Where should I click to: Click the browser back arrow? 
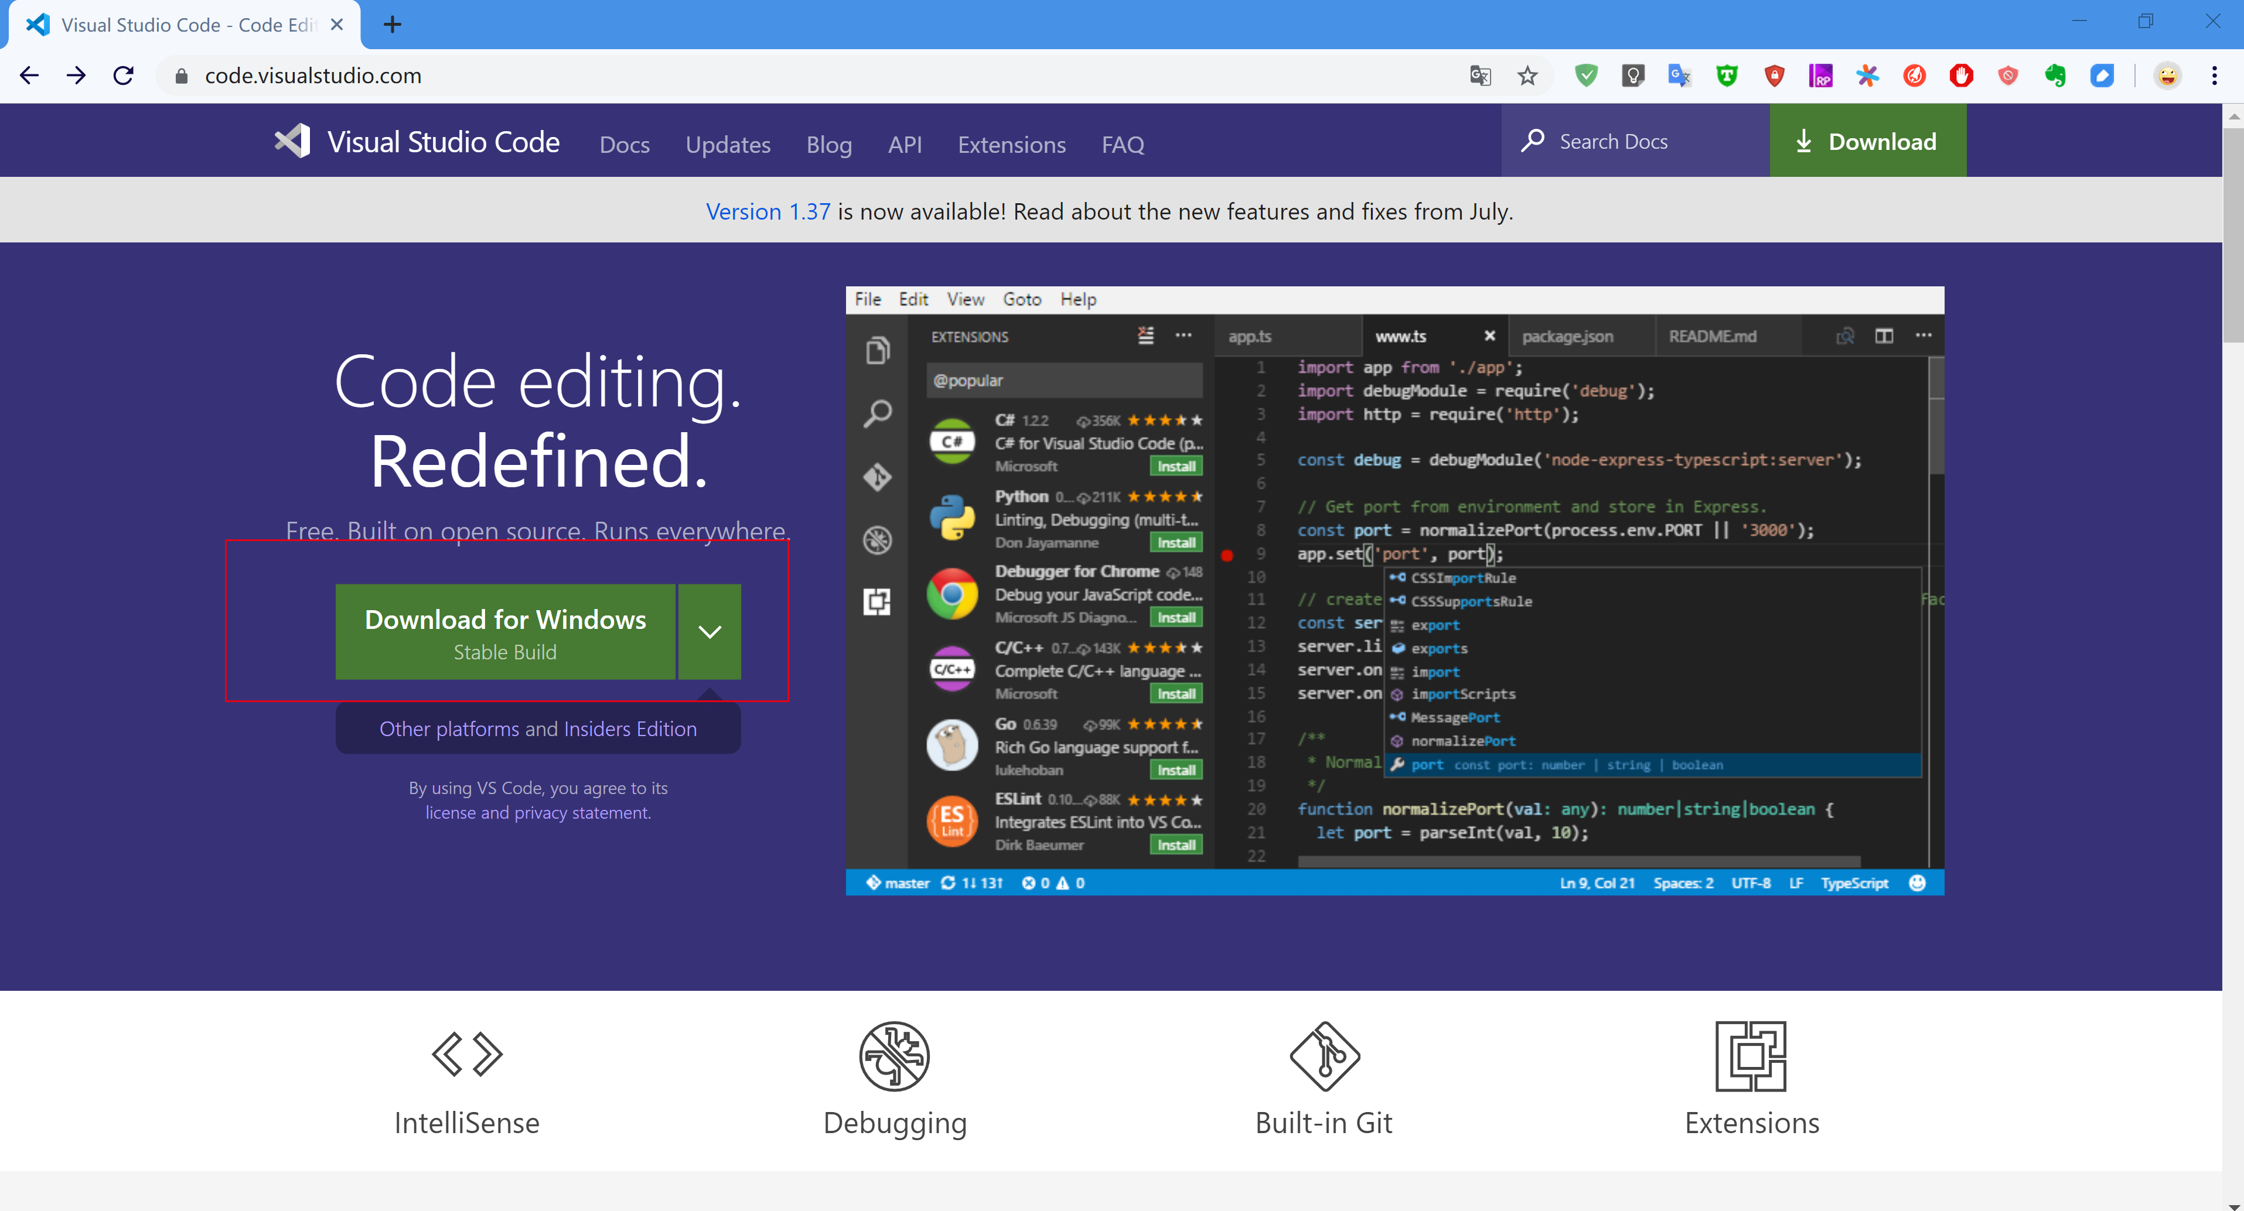coord(29,76)
